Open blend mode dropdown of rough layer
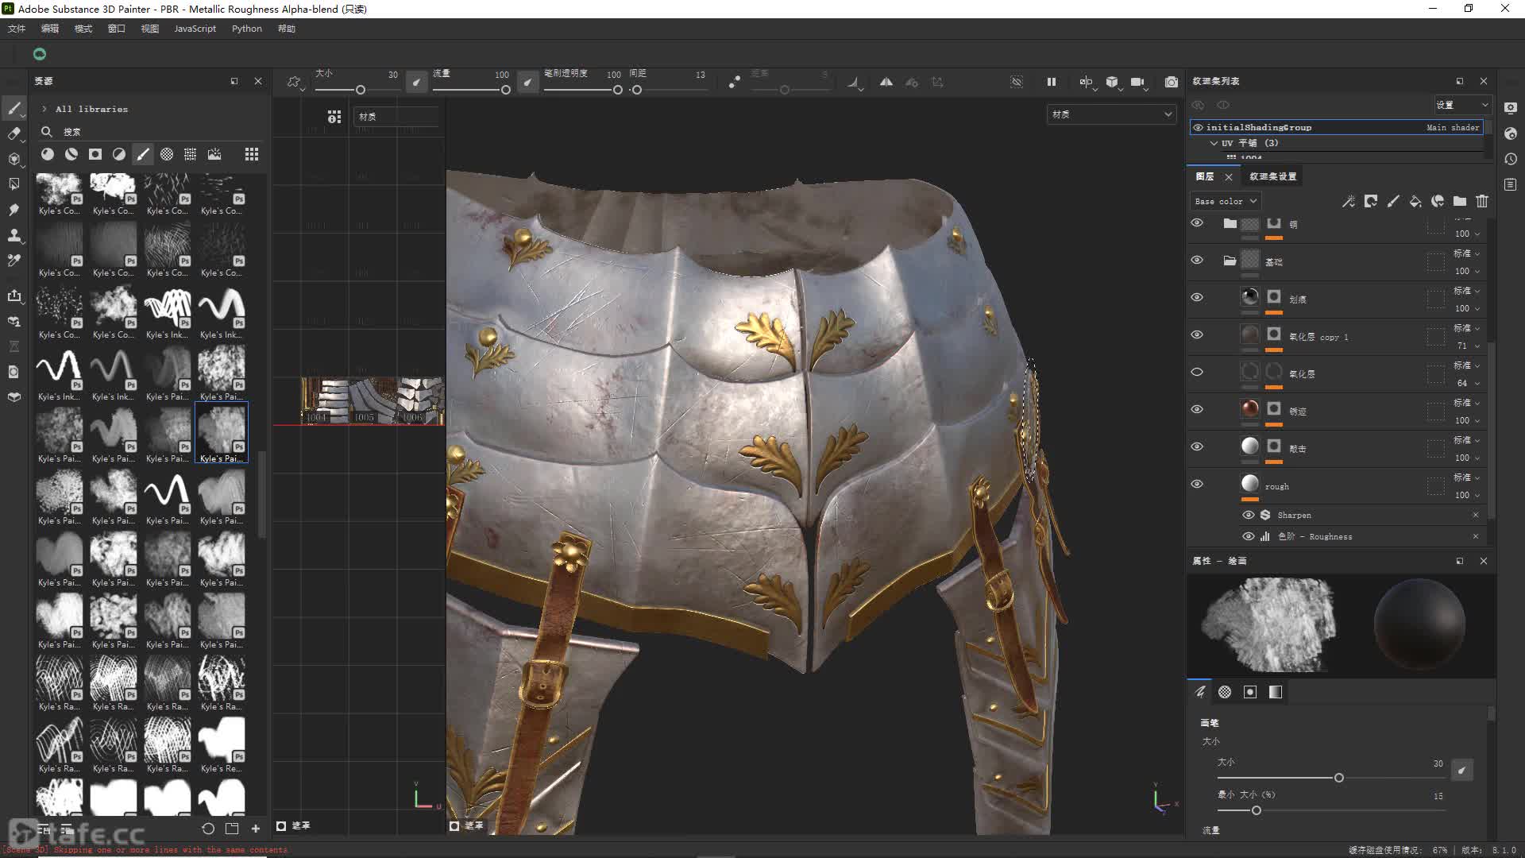This screenshot has height=858, width=1525. (1467, 477)
